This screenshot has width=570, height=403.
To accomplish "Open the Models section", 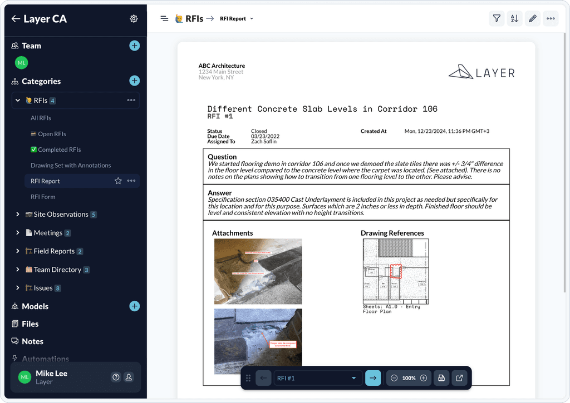I will [35, 306].
